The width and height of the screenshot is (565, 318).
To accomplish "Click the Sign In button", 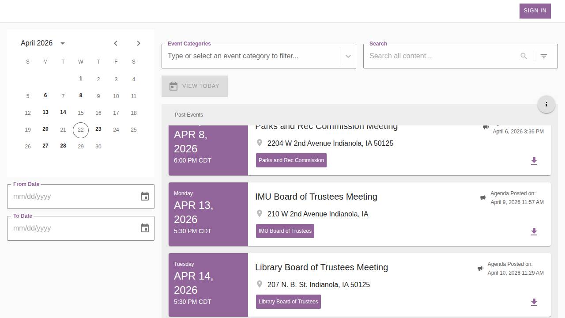I will point(535,11).
